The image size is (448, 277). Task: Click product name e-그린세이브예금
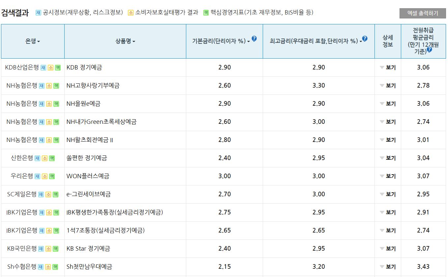click(89, 194)
